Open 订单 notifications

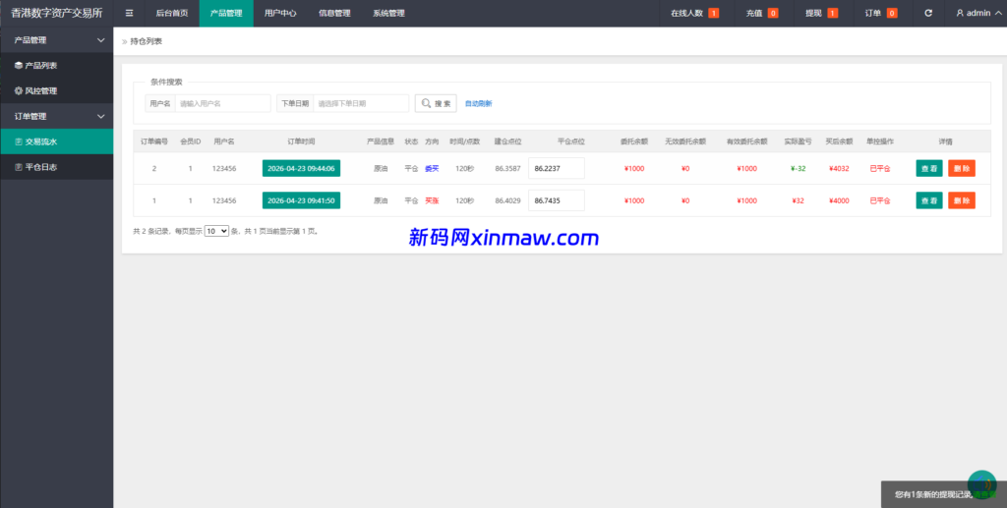pyautogui.click(x=880, y=13)
